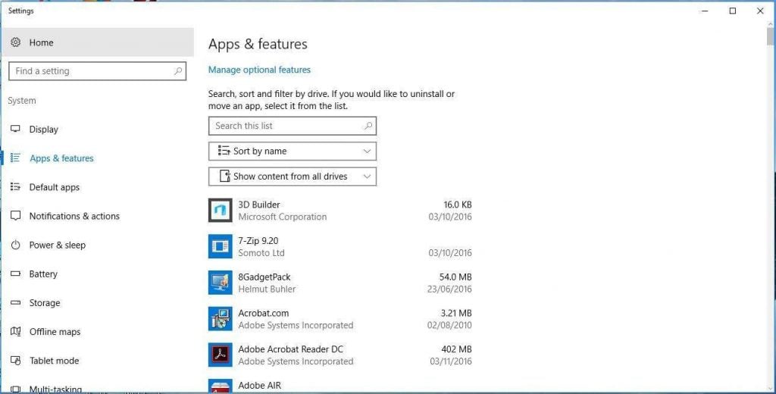Click the magnifier in Find a setting

point(178,71)
